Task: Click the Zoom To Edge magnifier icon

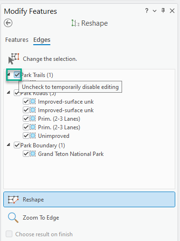Action: 13,218
